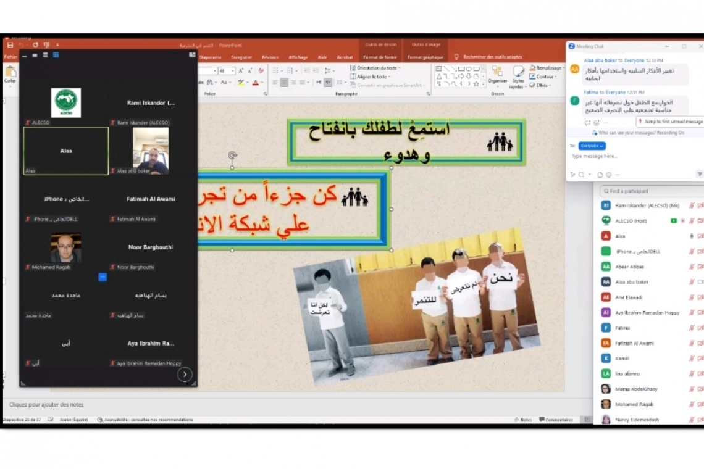Open font color red A button

(x=256, y=83)
